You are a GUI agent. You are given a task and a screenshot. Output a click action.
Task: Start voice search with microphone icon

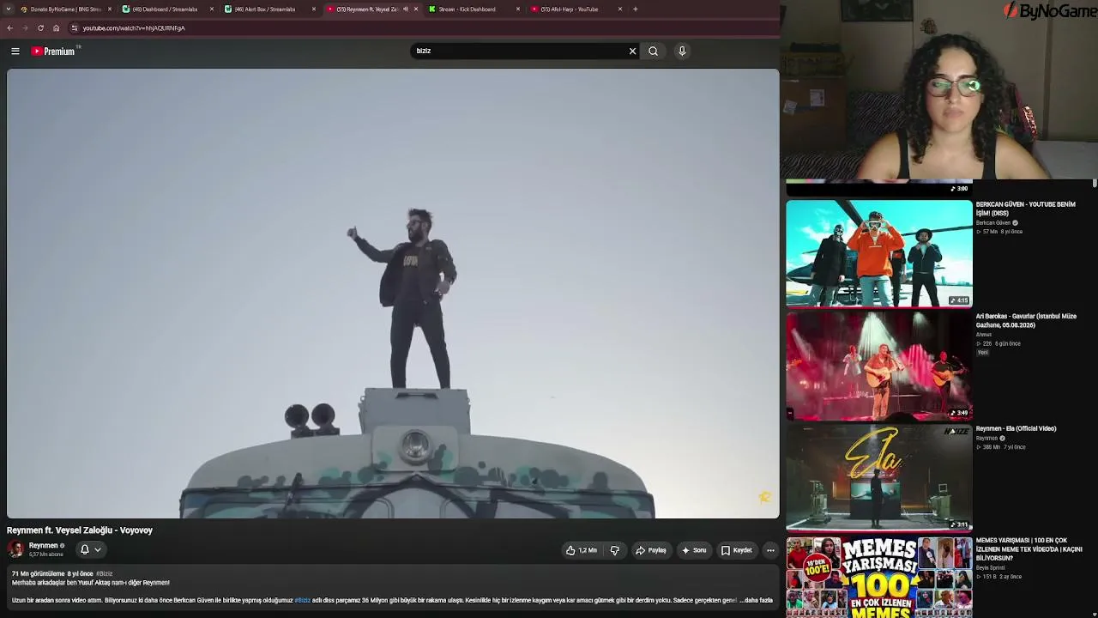point(682,51)
